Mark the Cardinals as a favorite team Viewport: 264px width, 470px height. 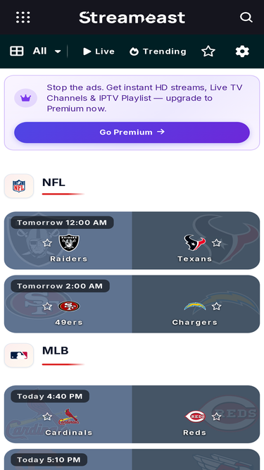coord(47,416)
